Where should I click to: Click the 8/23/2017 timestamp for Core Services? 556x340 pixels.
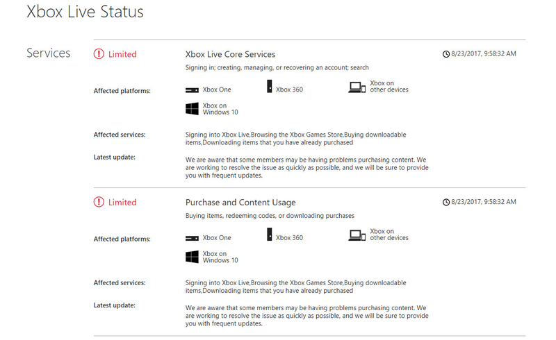click(484, 54)
